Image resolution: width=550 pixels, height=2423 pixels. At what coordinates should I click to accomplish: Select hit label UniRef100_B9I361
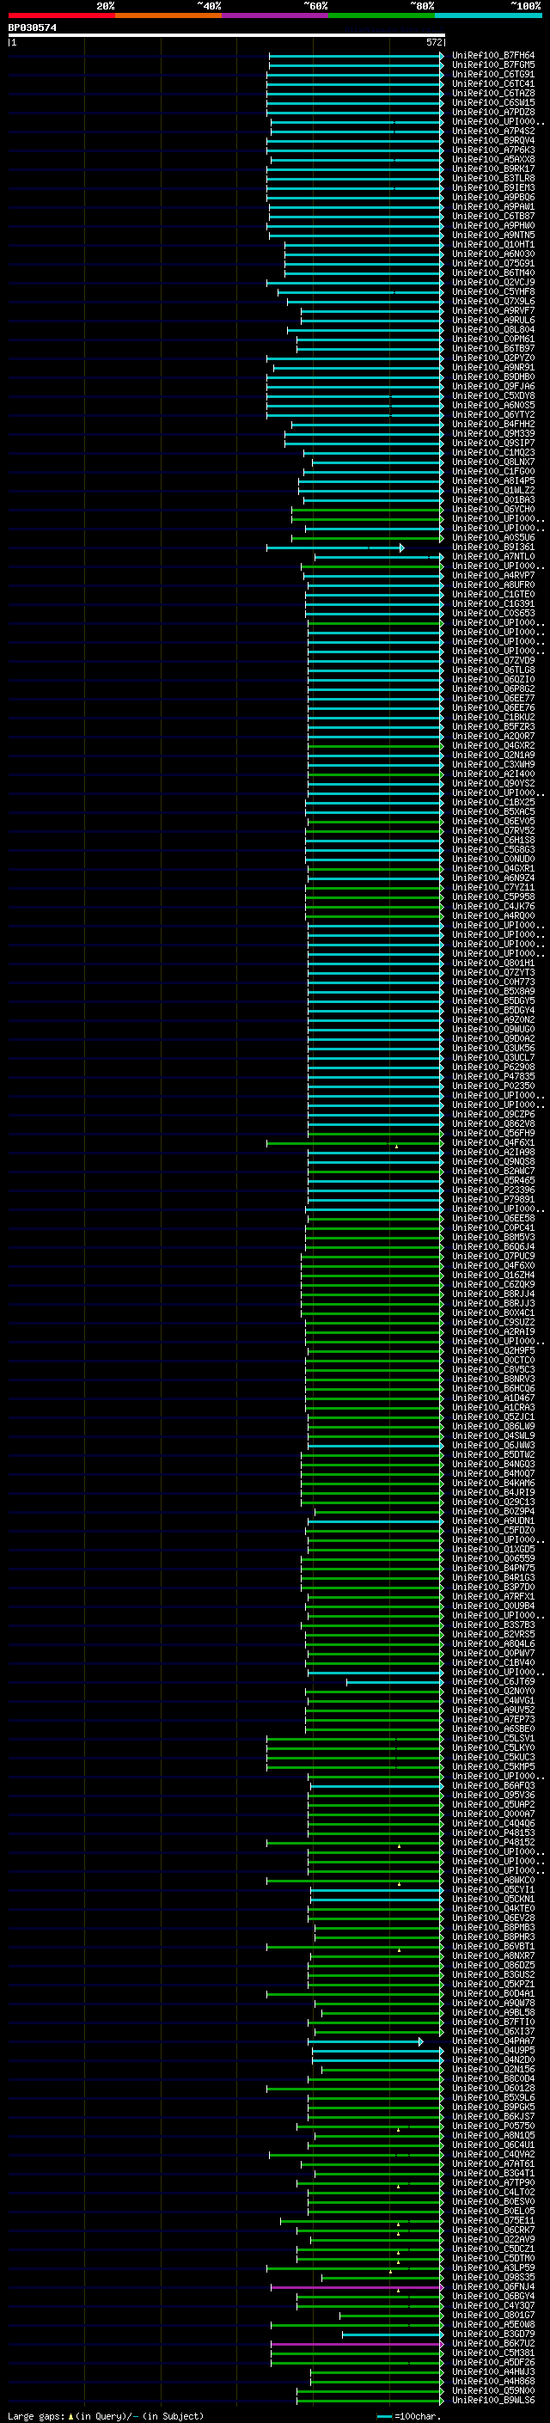[x=492, y=548]
